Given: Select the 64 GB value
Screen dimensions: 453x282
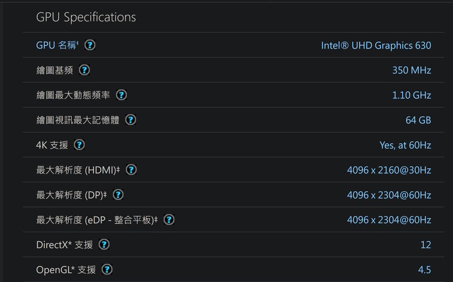Looking at the screenshot, I should tap(418, 120).
